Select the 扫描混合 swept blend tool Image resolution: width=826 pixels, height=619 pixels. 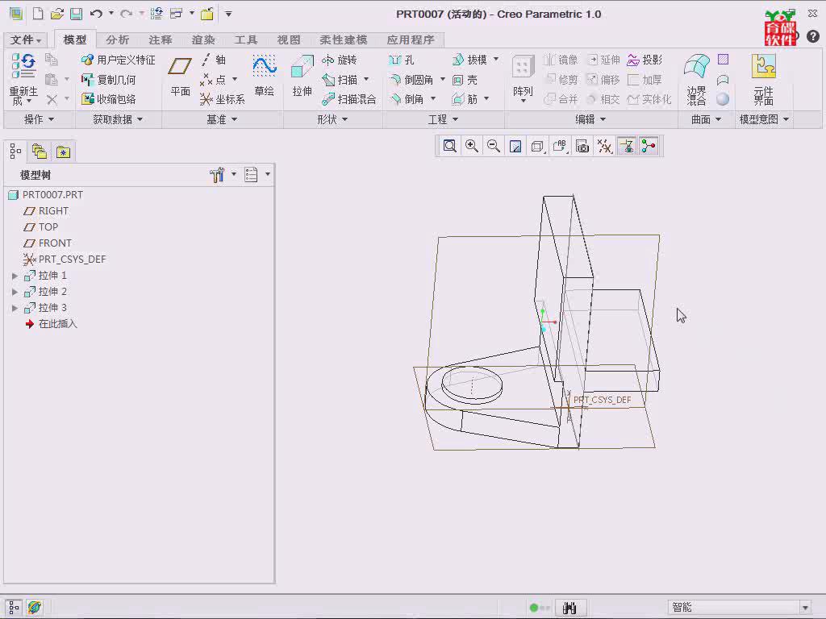coord(348,99)
